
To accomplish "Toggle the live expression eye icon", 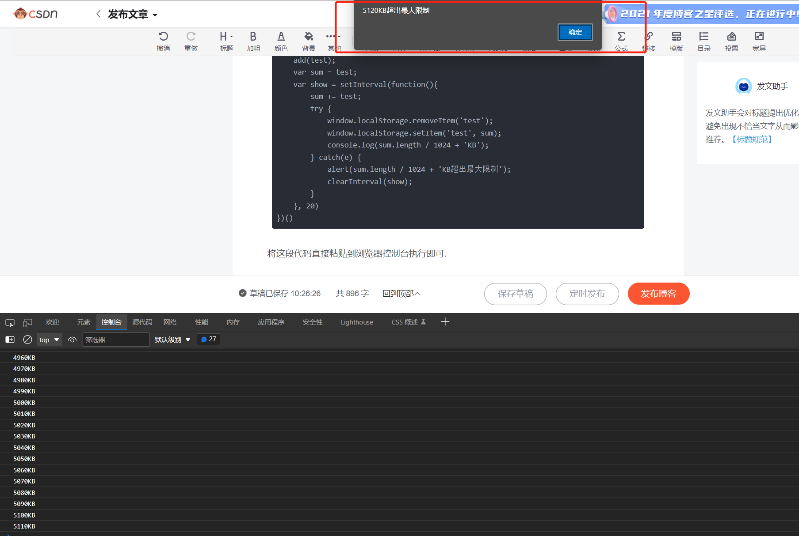I will [x=73, y=340].
